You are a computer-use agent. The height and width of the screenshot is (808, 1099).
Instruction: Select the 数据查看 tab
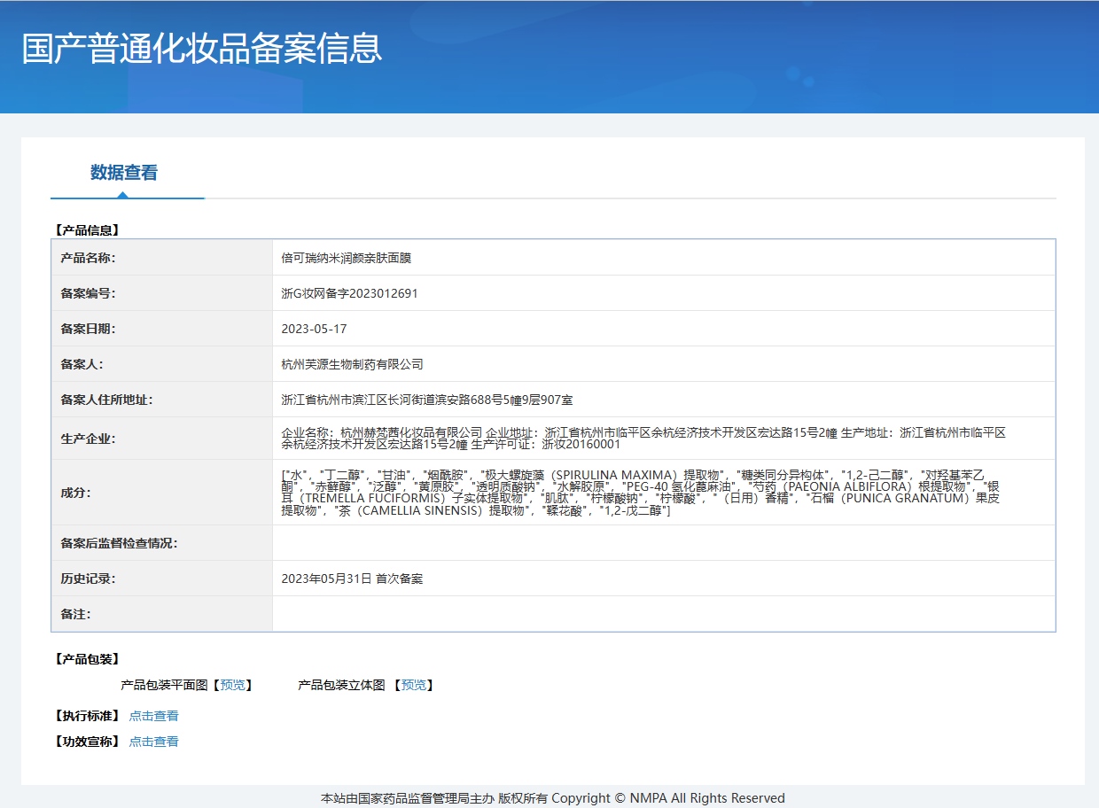[124, 173]
